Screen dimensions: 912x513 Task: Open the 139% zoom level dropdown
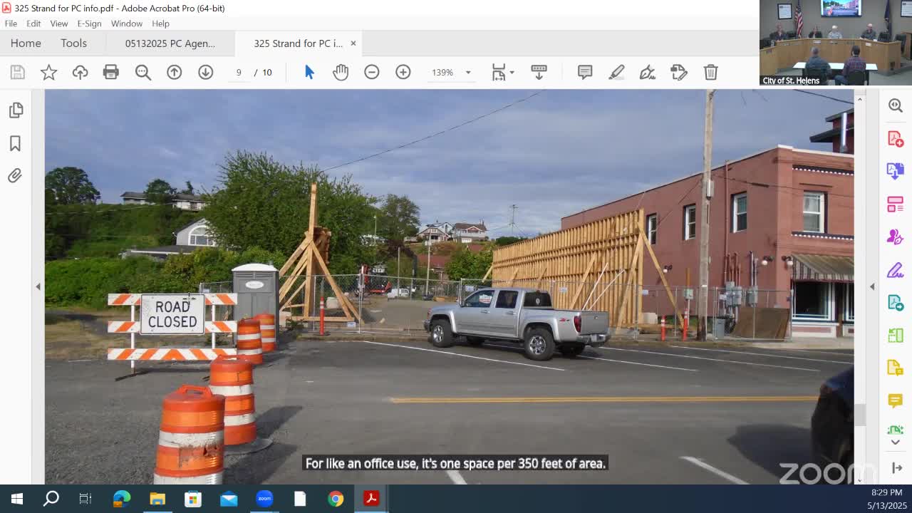[468, 73]
